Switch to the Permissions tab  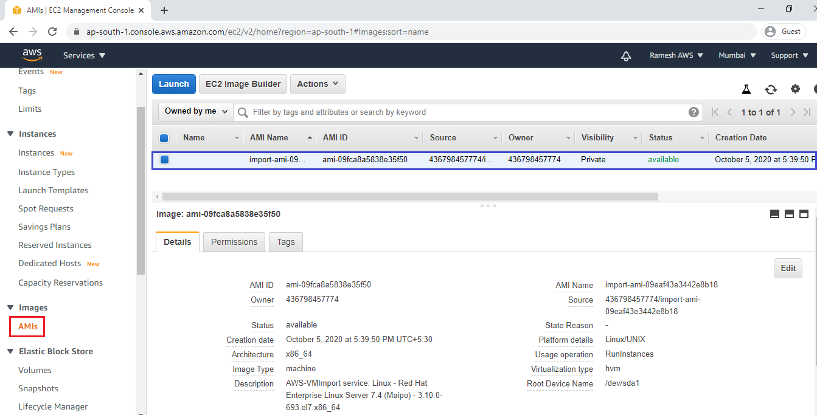[234, 242]
